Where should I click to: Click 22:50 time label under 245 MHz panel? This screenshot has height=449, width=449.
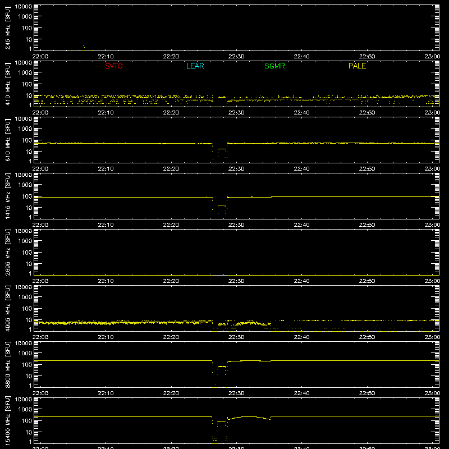(x=367, y=57)
